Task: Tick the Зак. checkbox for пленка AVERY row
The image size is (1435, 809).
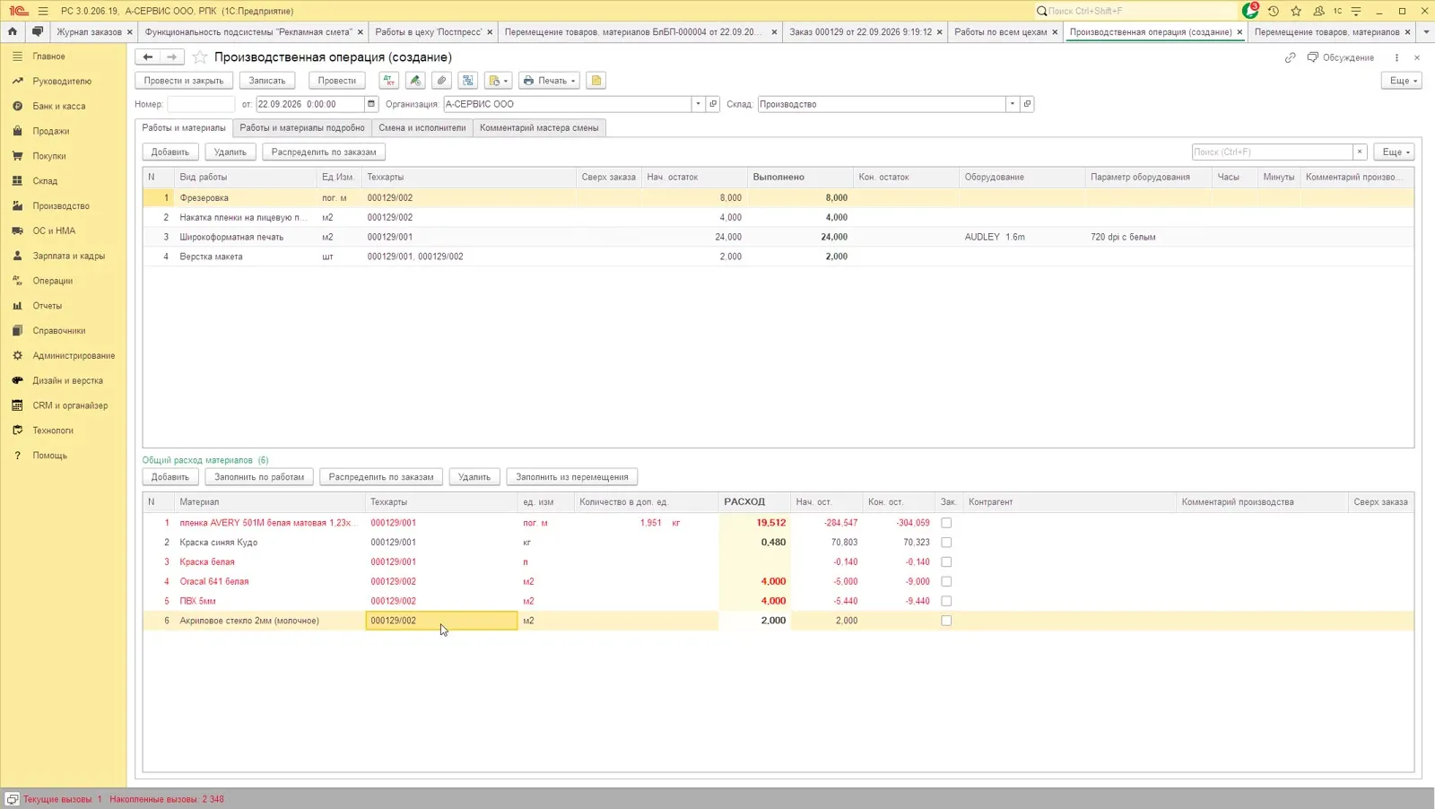Action: (x=946, y=523)
